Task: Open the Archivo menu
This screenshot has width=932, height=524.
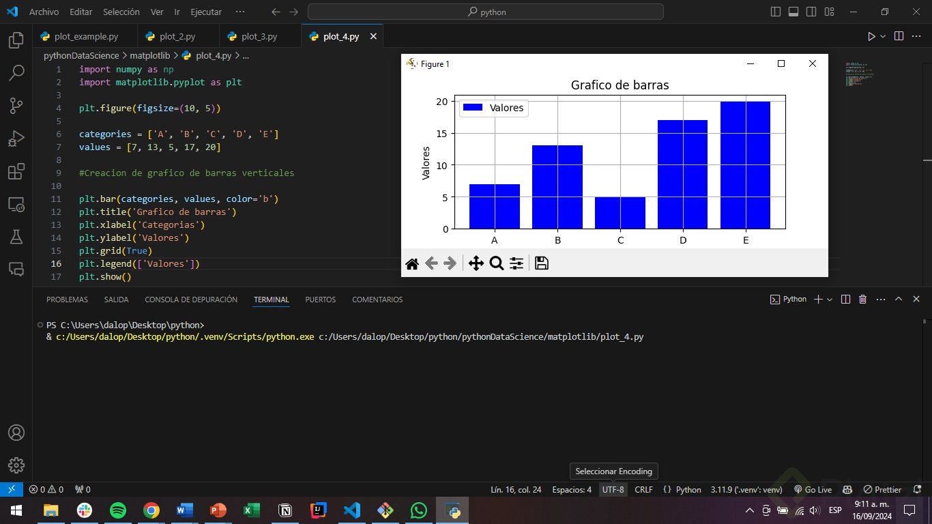Action: pos(44,12)
